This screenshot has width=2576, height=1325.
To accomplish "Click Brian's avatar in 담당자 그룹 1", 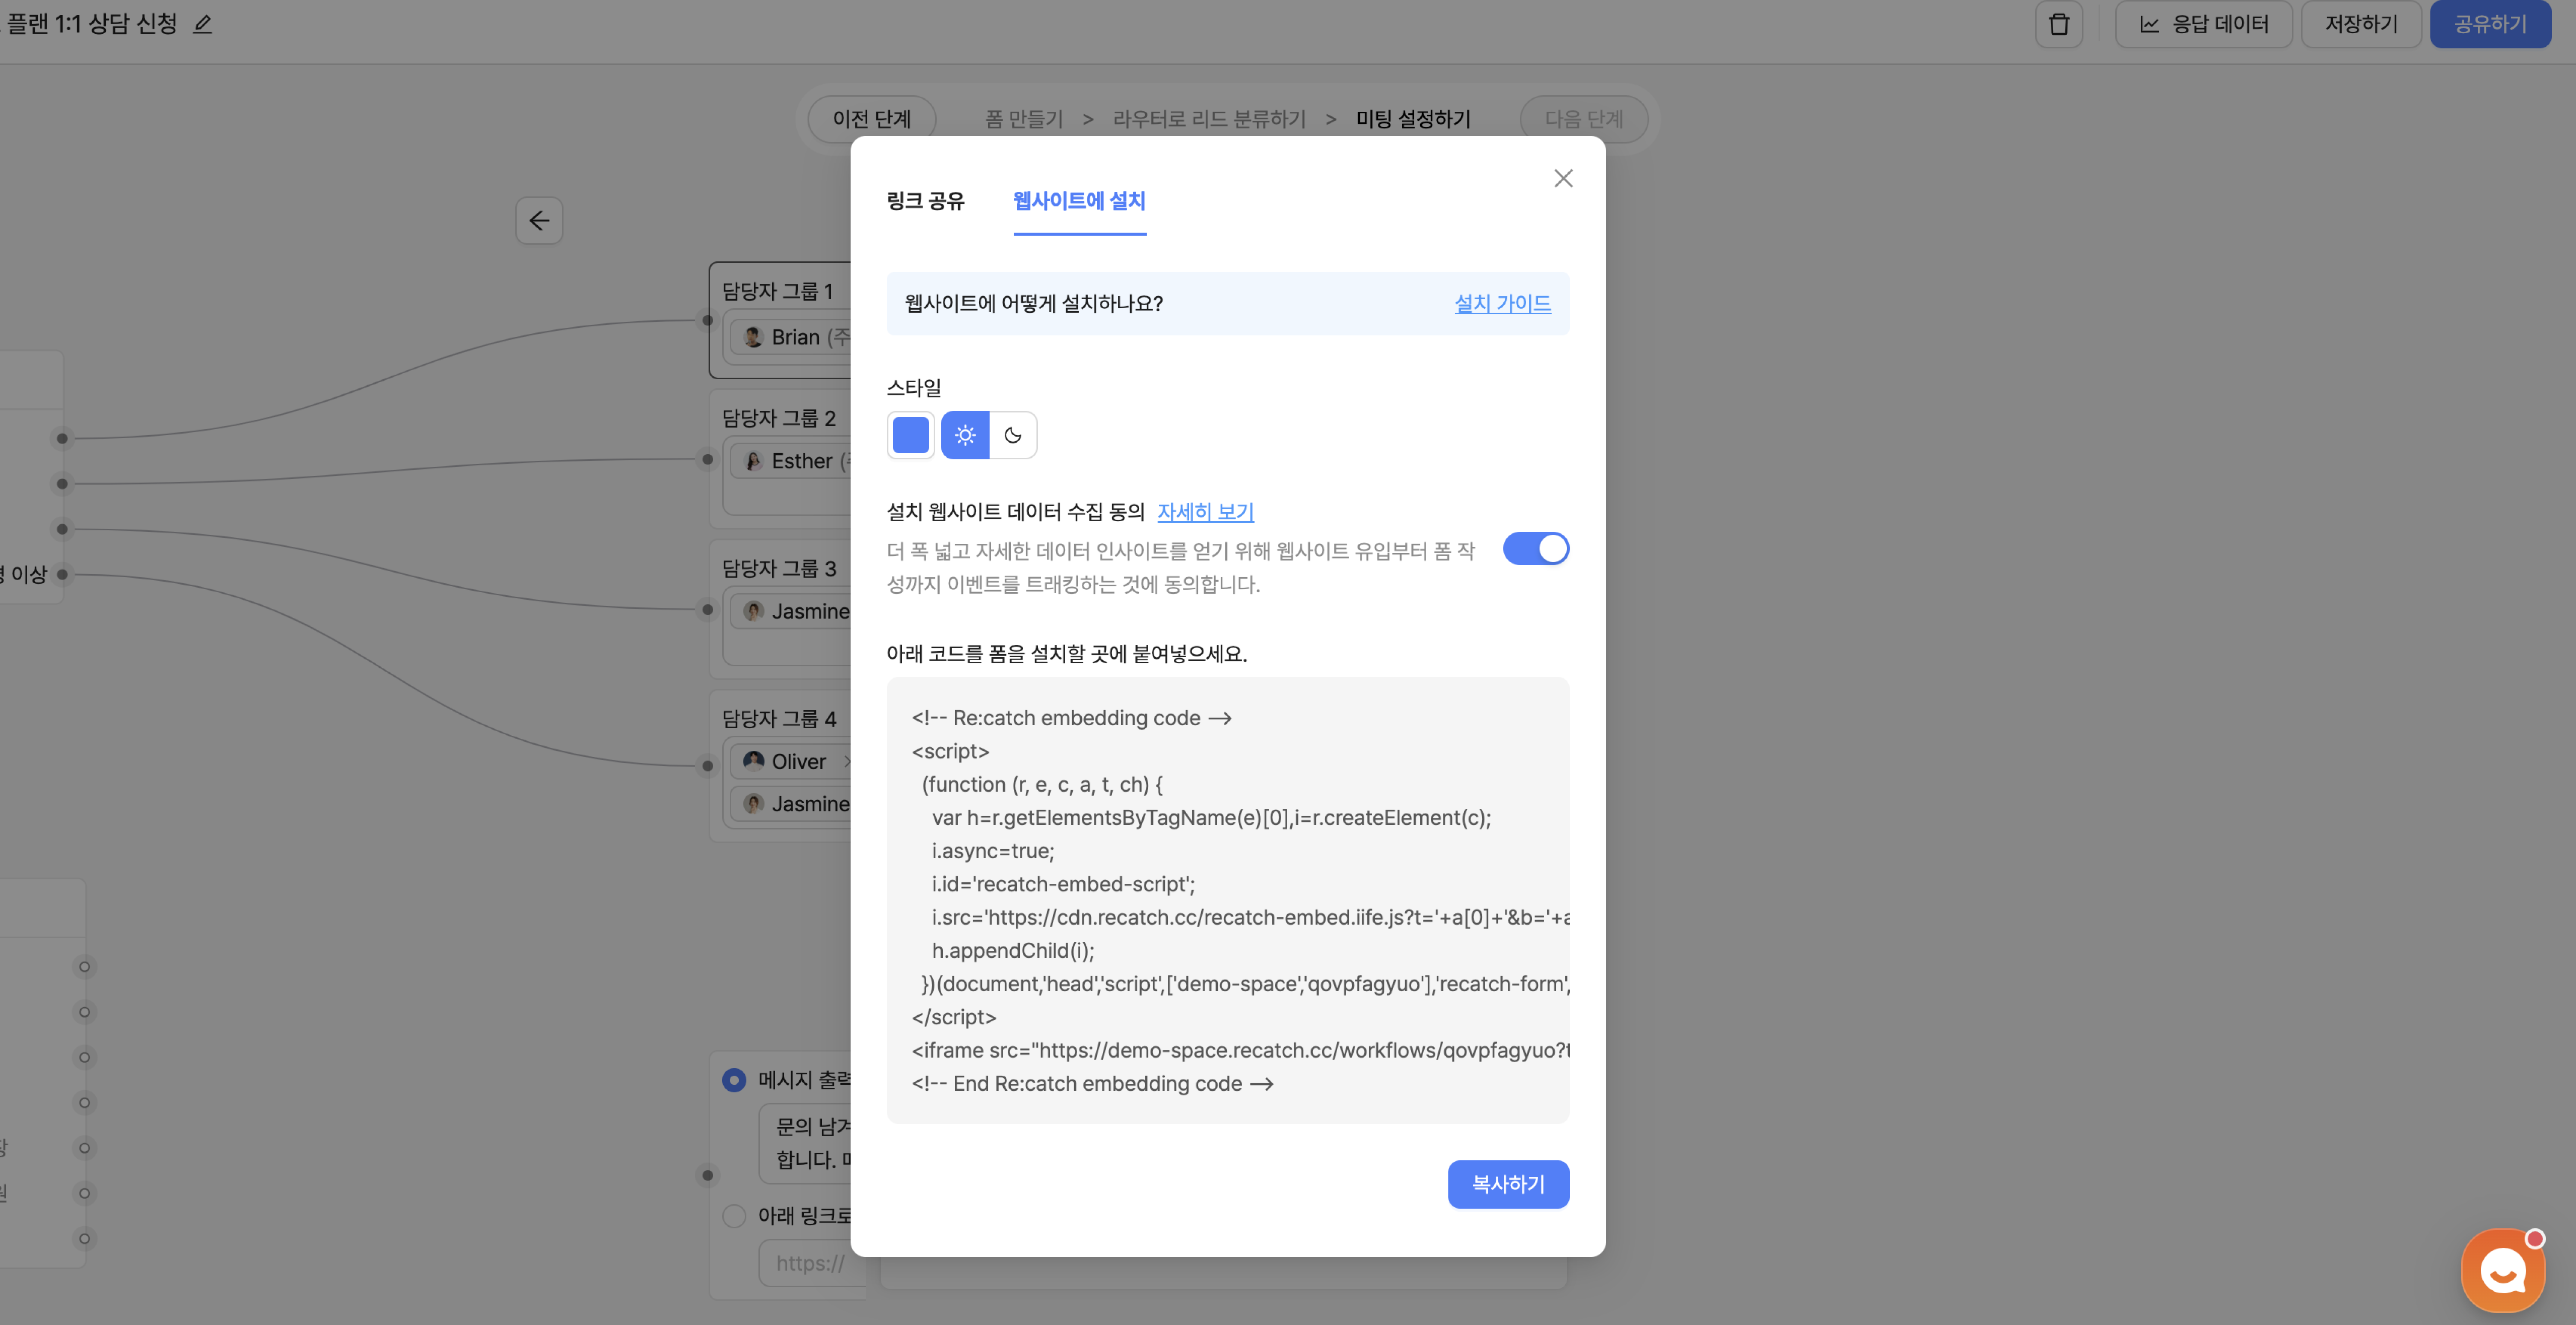I will tap(754, 337).
